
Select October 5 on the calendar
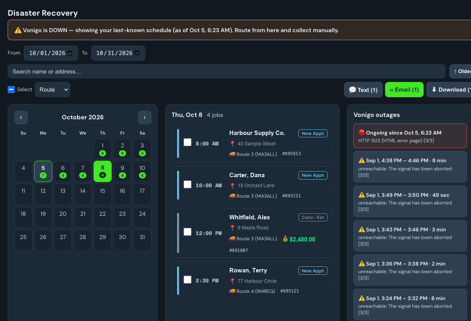coord(43,171)
